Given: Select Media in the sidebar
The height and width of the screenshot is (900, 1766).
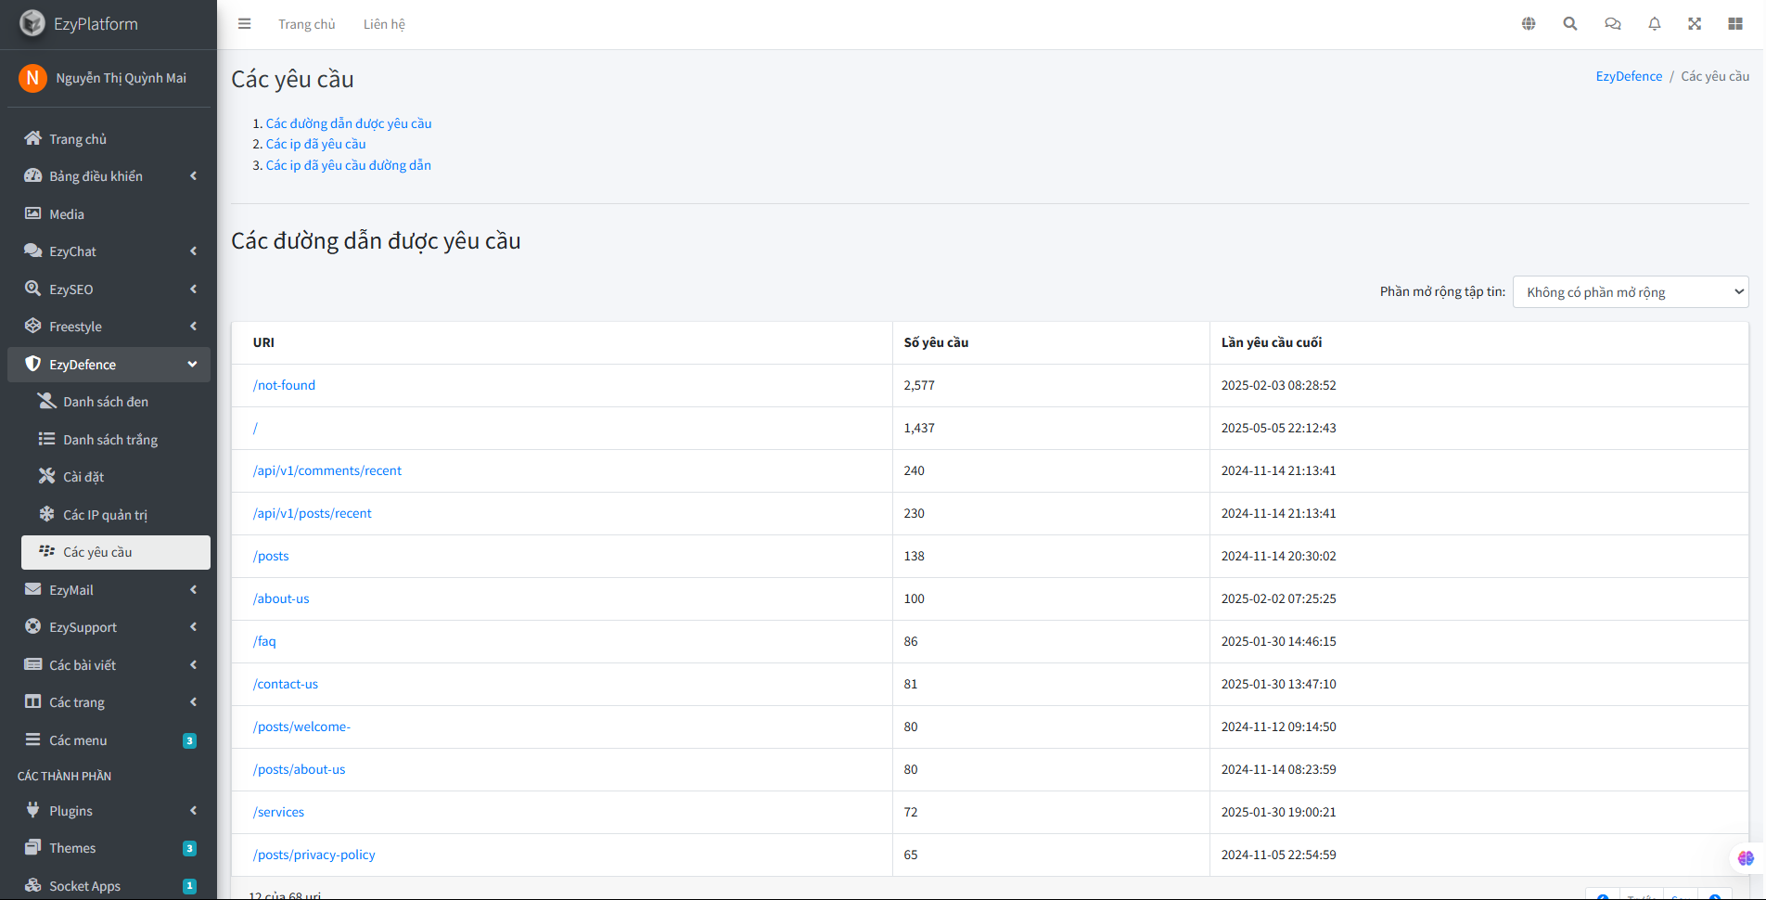Looking at the screenshot, I should click(x=66, y=214).
